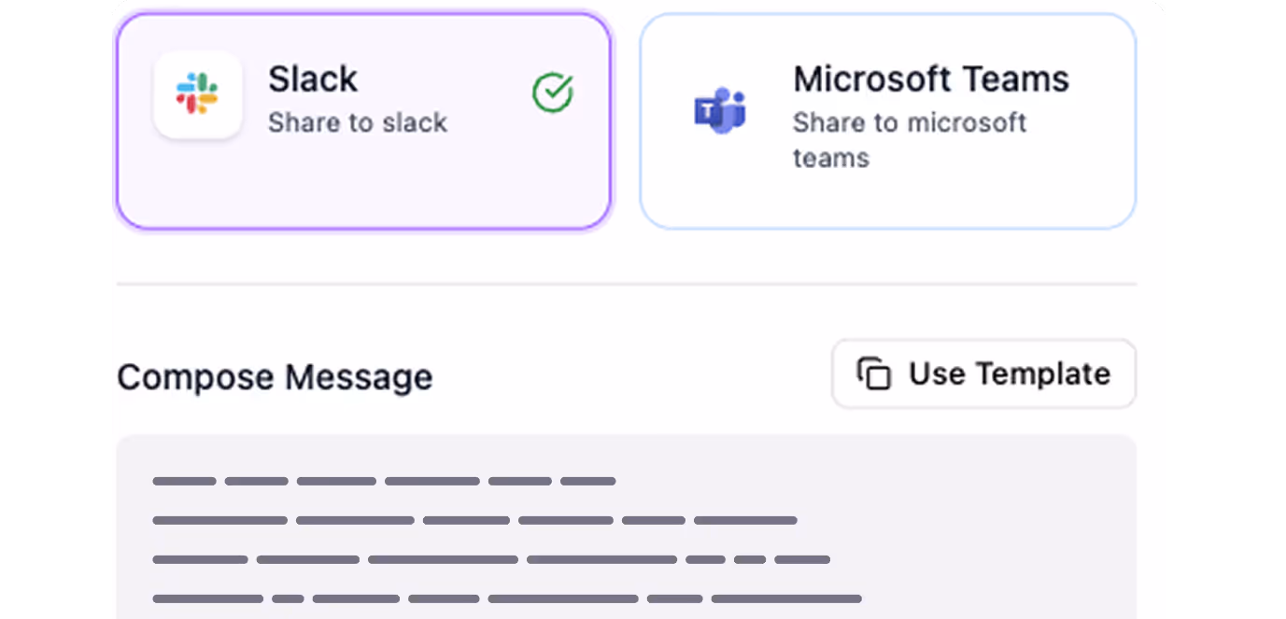Click the Compose Message heading
This screenshot has width=1286, height=619.
click(275, 377)
